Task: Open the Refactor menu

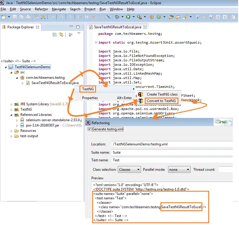Action: tap(41, 9)
